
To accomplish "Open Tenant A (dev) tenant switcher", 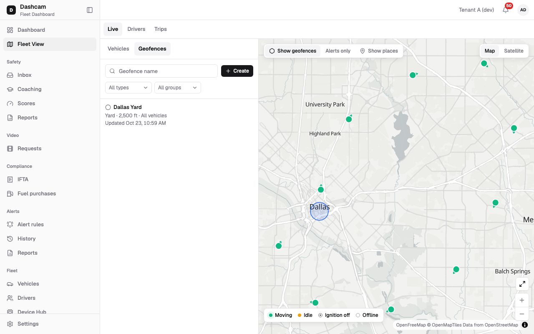I will click(x=476, y=10).
